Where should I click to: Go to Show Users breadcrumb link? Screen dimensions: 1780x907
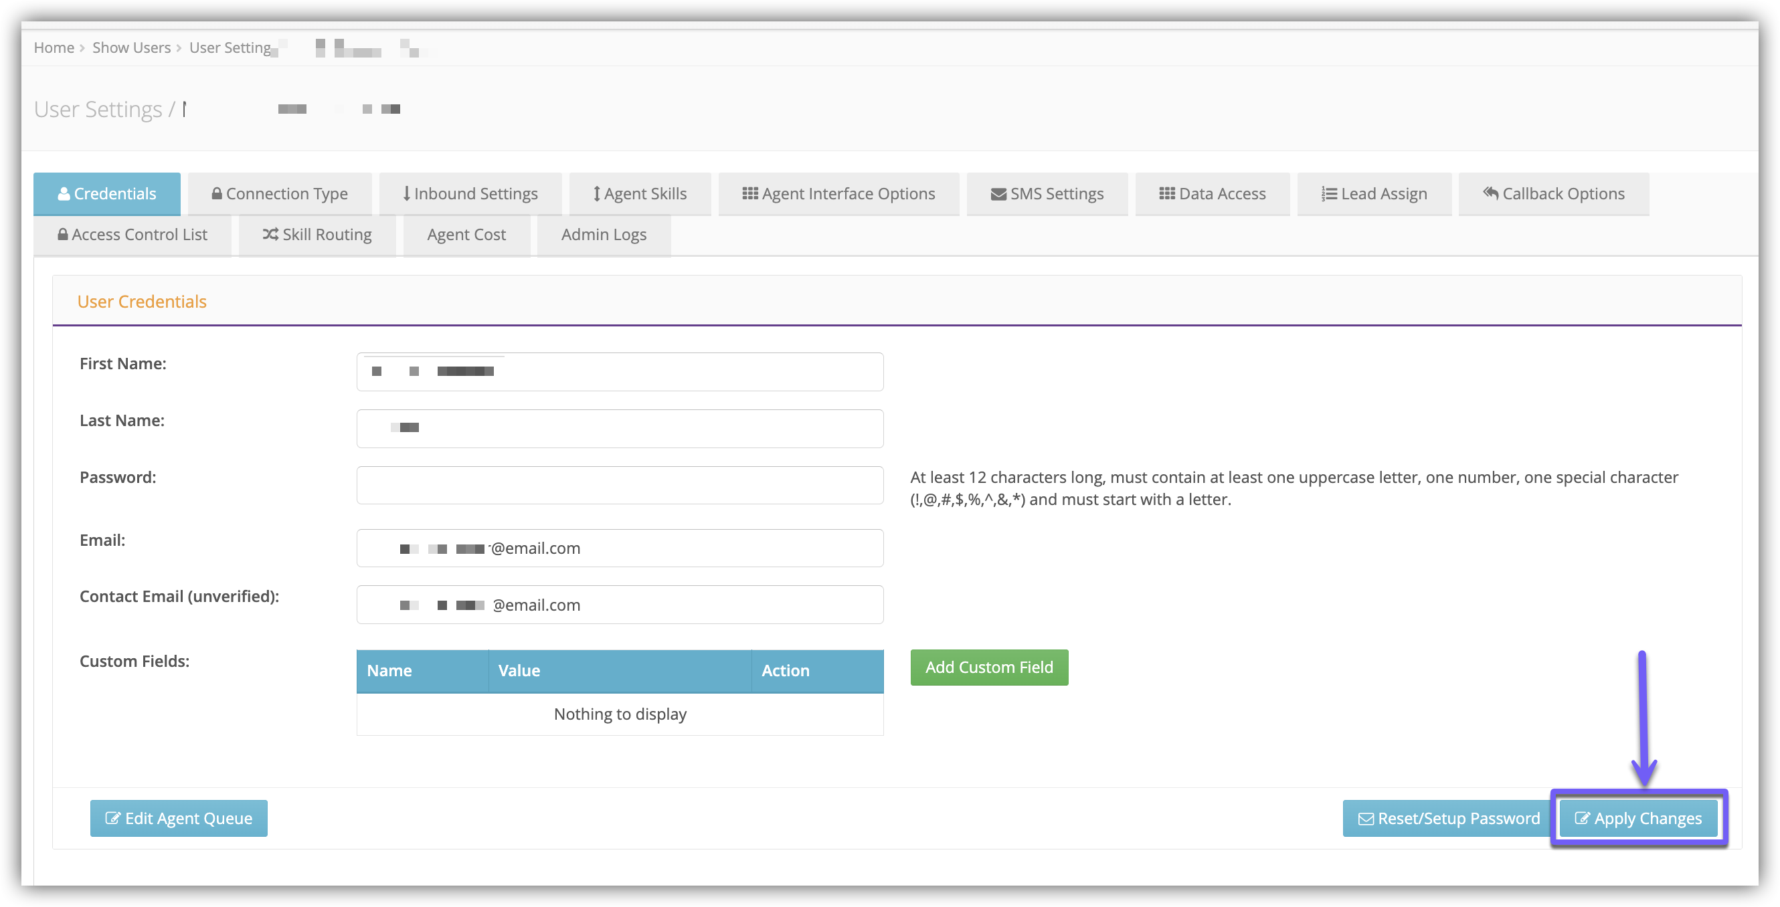[x=131, y=47]
